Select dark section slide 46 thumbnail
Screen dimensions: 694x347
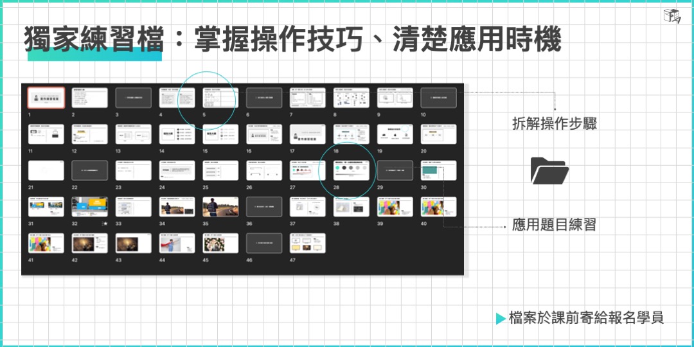click(x=264, y=243)
